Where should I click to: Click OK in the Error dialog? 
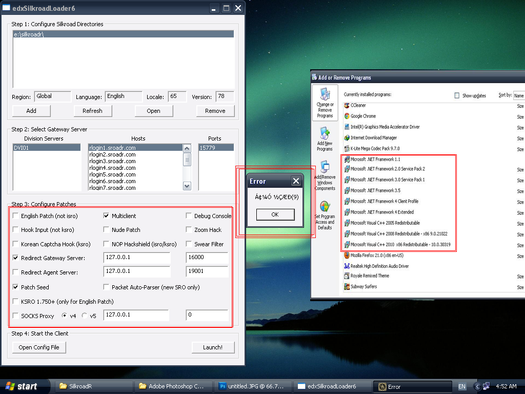(x=275, y=214)
